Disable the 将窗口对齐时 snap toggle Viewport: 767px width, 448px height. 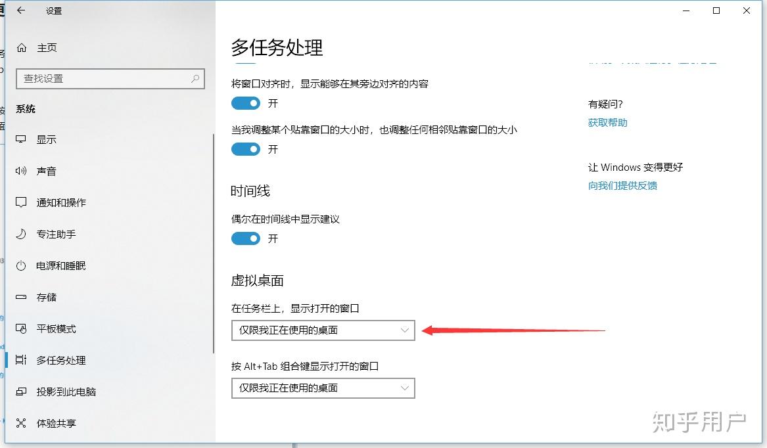click(245, 103)
